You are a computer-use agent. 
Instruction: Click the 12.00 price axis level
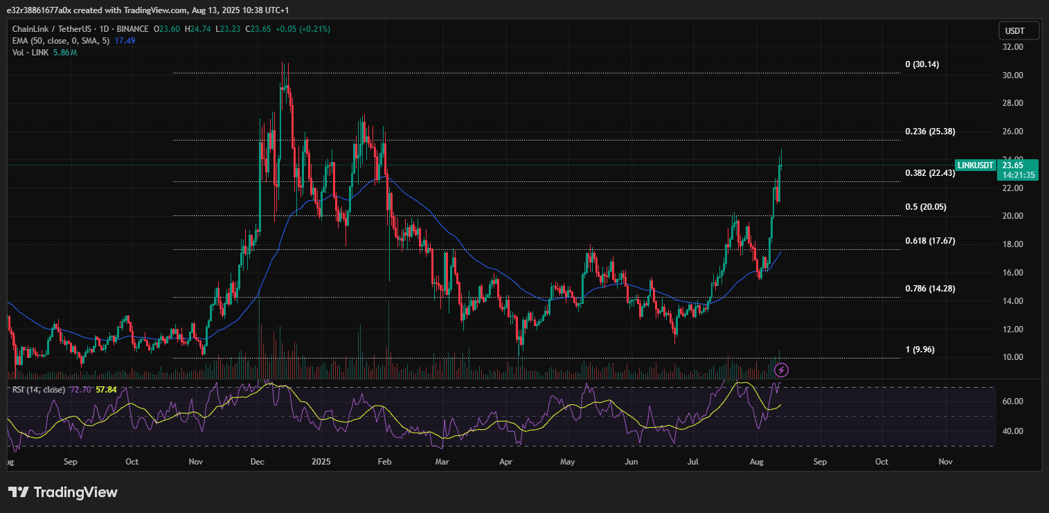1013,329
